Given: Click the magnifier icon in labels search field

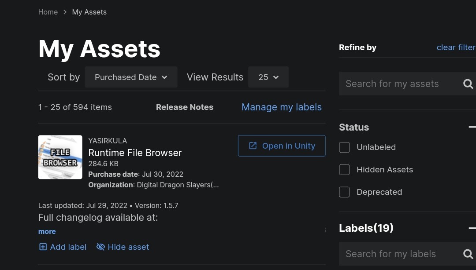Looking at the screenshot, I should pos(468,254).
